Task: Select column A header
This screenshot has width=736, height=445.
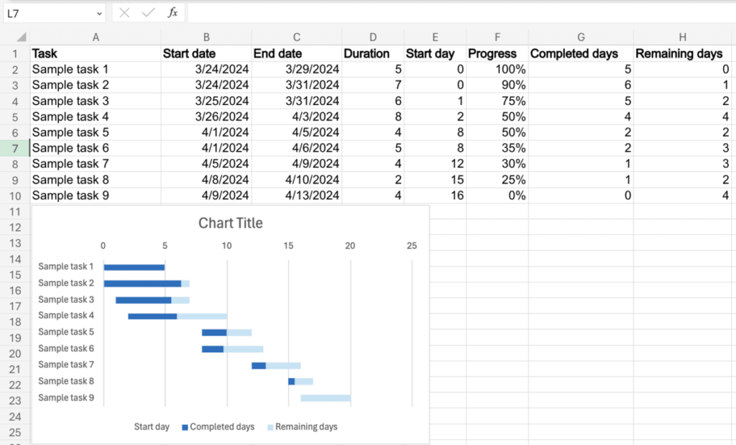Action: pos(96,37)
